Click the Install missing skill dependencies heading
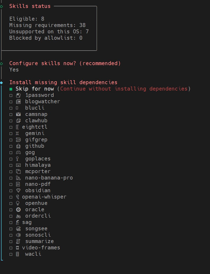 [63, 82]
